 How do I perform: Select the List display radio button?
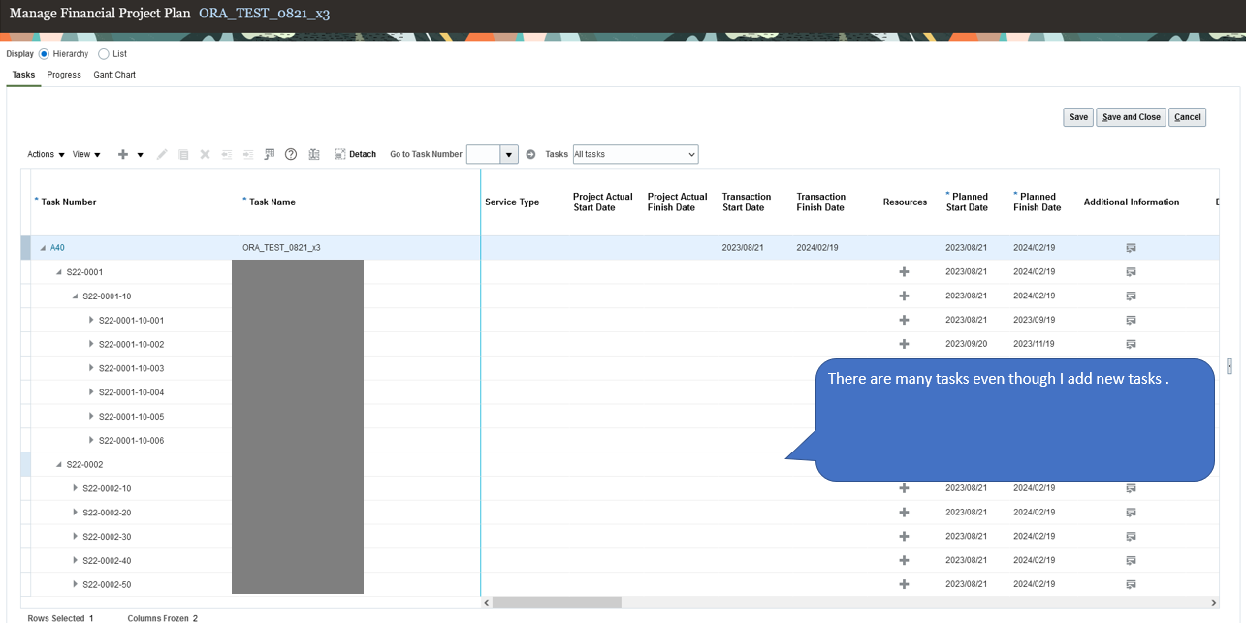104,54
